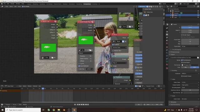This screenshot has height=112, width=200.
Task: Expand the Light item in outliner
Action: [171, 17]
